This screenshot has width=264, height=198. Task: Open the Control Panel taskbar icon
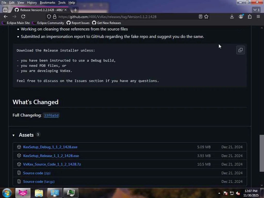55,193
